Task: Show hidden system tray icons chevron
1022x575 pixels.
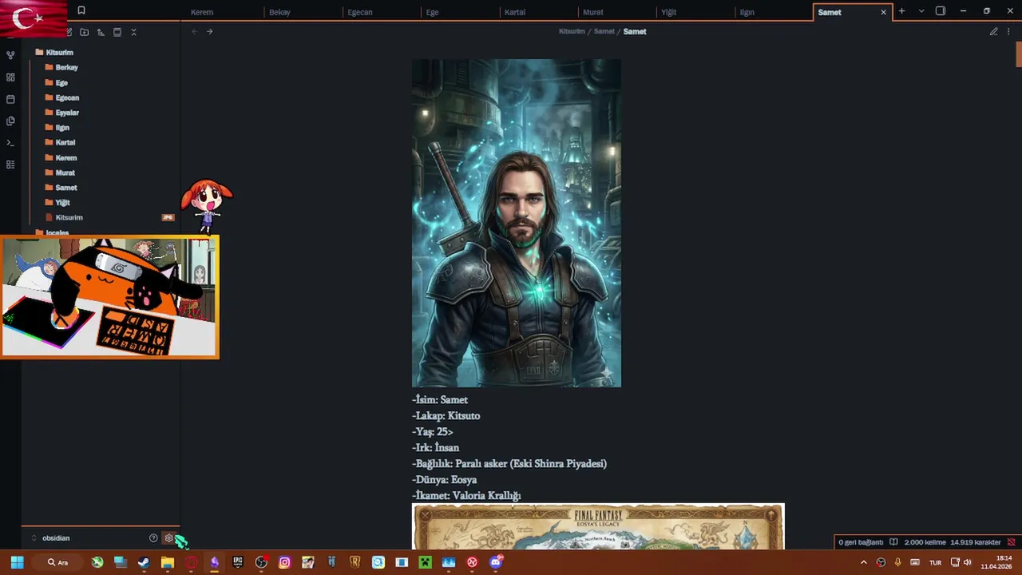Action: point(863,562)
